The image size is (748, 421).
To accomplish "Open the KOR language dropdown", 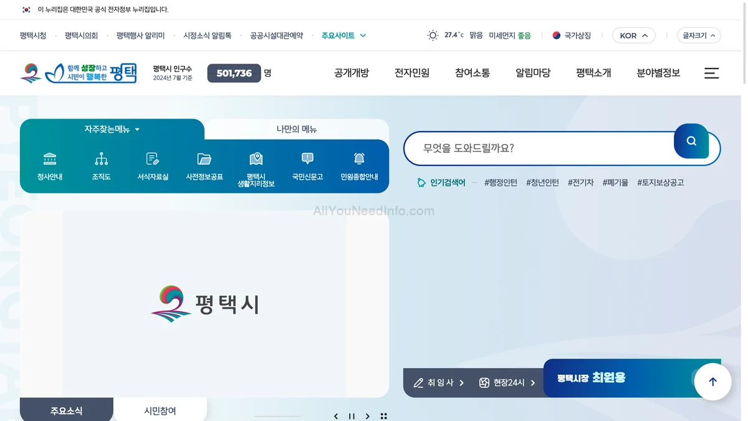I will click(x=633, y=36).
